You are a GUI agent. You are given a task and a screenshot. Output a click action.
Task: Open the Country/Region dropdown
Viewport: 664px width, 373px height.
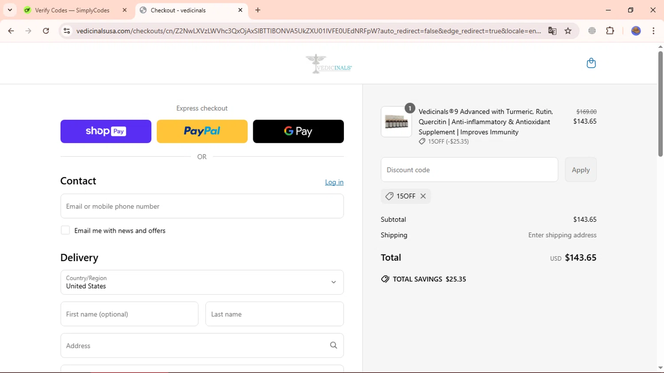point(202,282)
